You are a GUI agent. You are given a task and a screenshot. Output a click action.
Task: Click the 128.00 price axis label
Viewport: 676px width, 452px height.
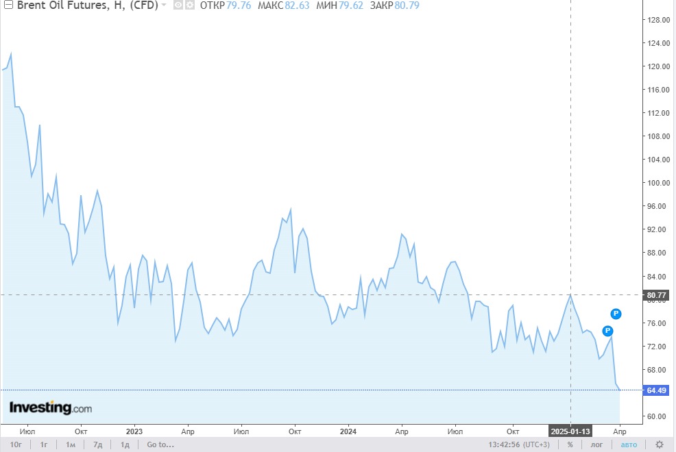(x=658, y=20)
